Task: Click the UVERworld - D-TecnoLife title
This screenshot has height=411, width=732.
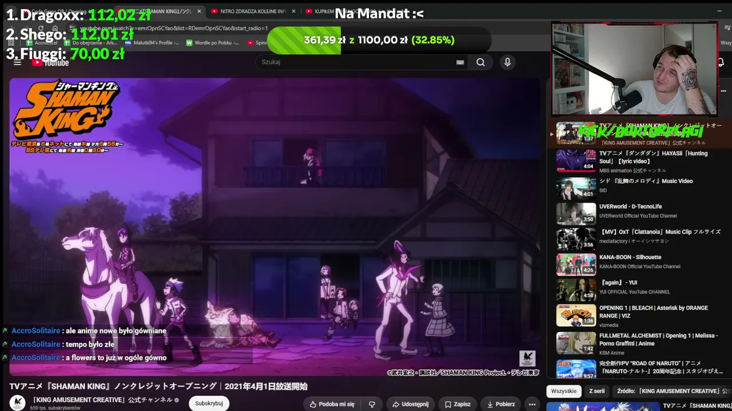Action: pos(630,207)
